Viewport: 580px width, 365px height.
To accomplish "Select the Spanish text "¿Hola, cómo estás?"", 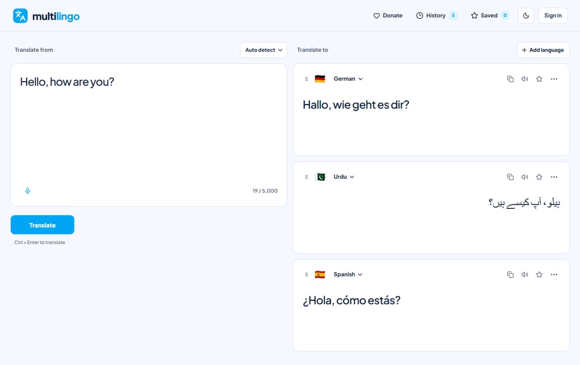I will (351, 300).
